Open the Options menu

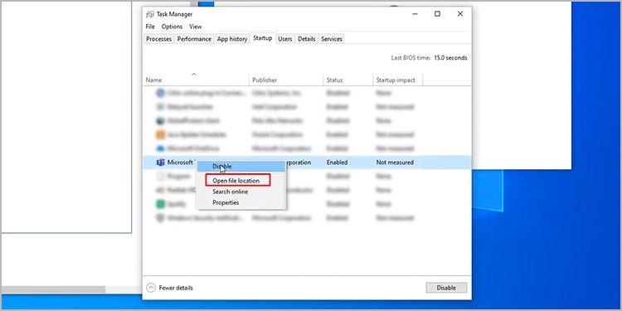point(172,27)
